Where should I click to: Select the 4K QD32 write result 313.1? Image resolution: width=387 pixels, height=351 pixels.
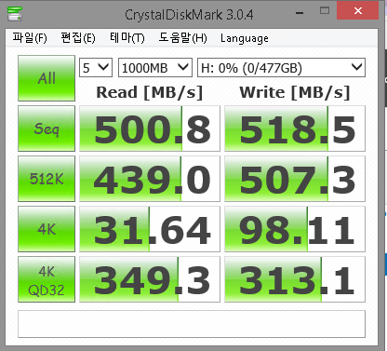click(295, 279)
